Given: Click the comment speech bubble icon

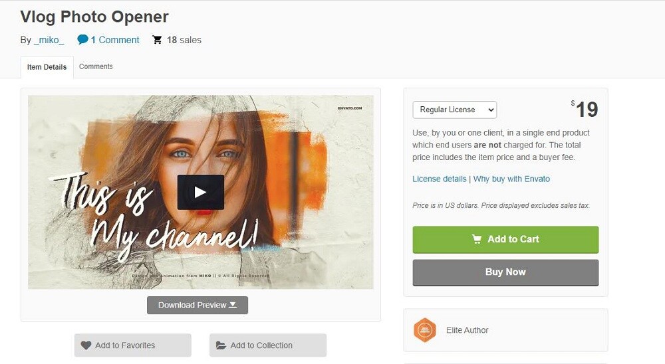Looking at the screenshot, I should click(82, 39).
